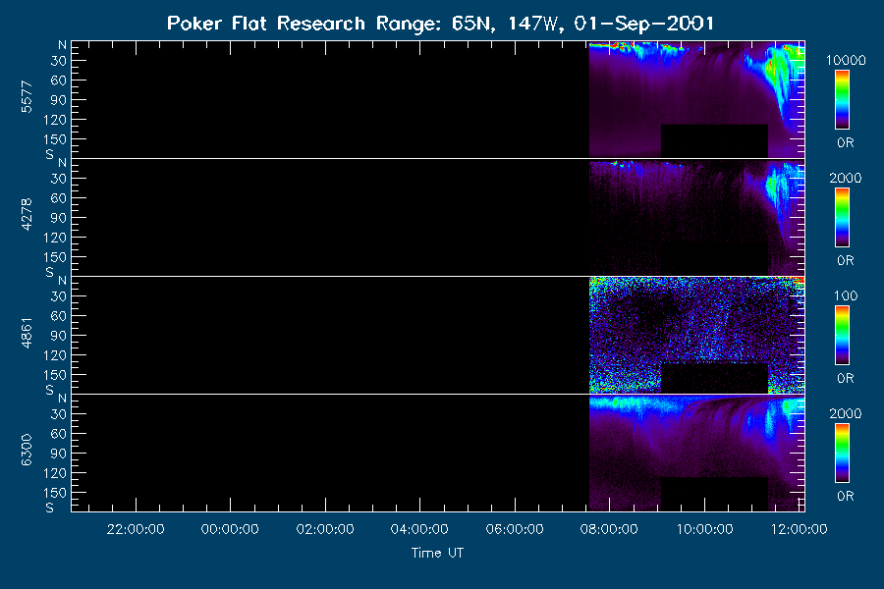Click the 04:00:00 time axis label

point(419,529)
